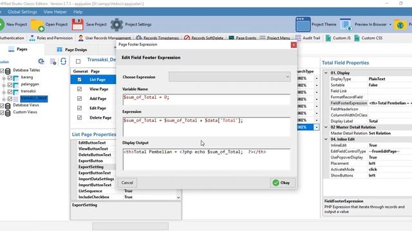Click the refresh icon above database tree

point(63,62)
